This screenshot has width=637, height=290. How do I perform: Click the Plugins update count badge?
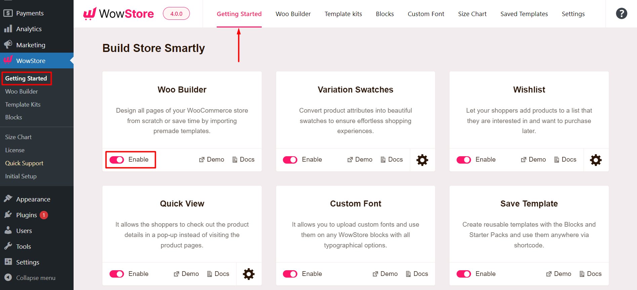pos(44,215)
